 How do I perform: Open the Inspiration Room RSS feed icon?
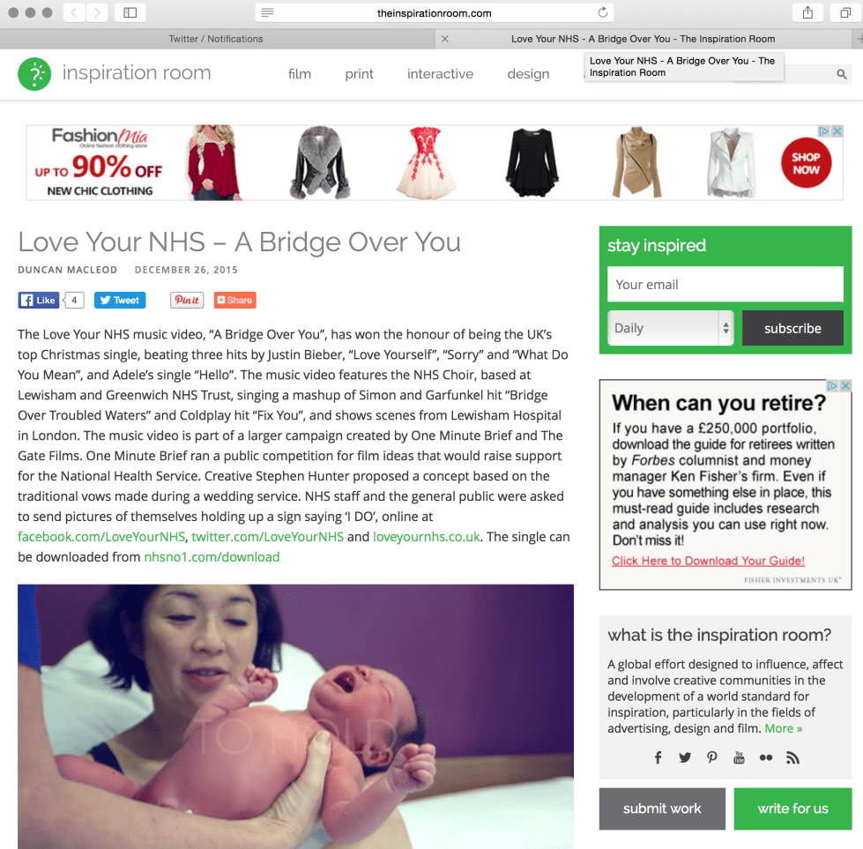tap(792, 758)
